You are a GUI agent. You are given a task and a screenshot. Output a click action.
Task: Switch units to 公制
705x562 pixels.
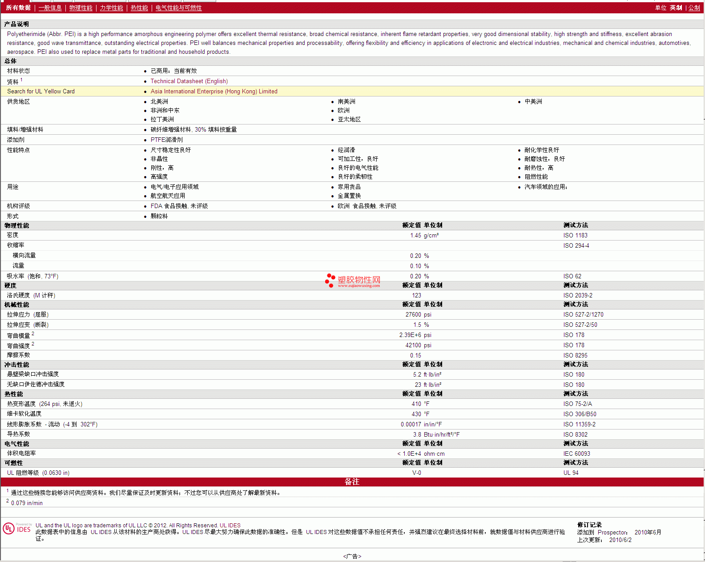694,8
